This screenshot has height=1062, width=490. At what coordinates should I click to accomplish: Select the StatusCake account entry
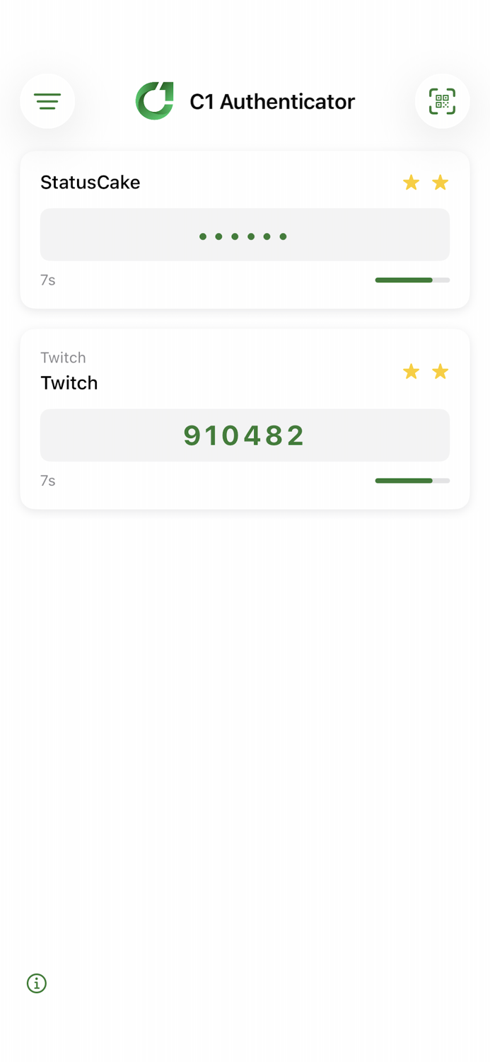(245, 229)
